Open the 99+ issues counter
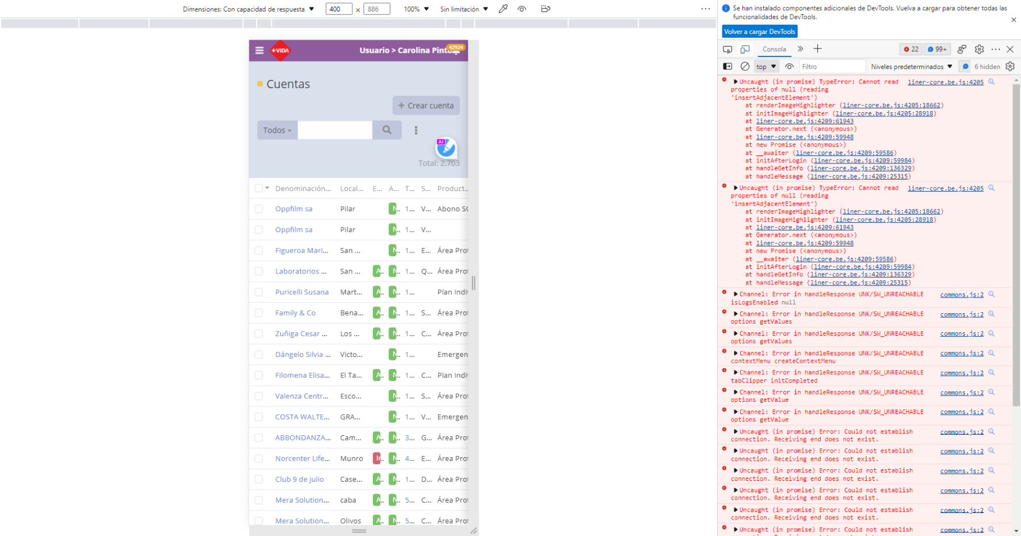 (938, 50)
